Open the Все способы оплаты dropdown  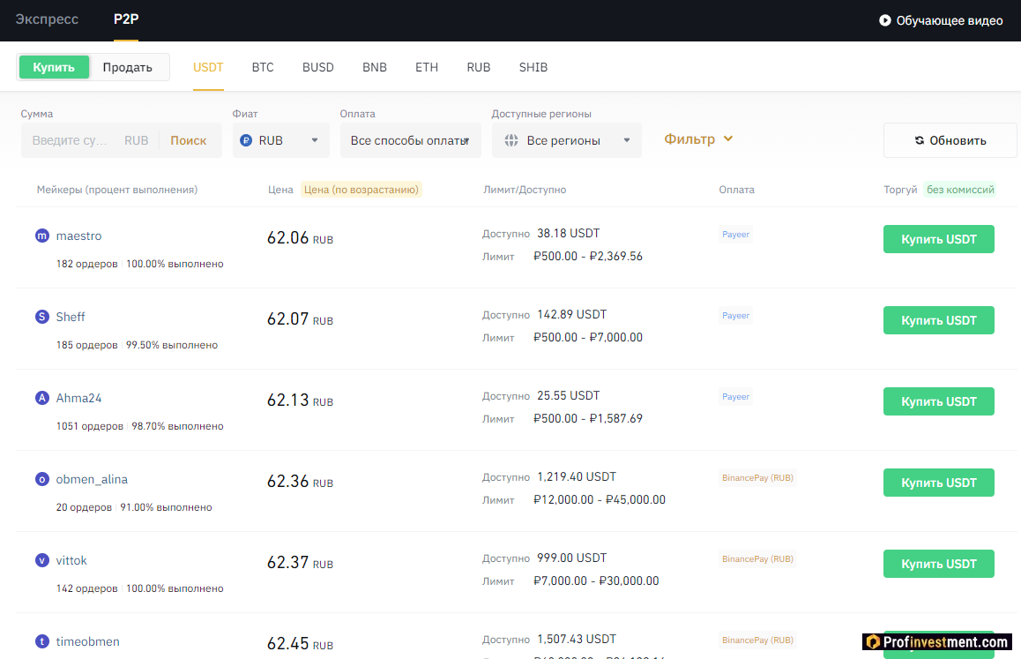click(x=410, y=140)
